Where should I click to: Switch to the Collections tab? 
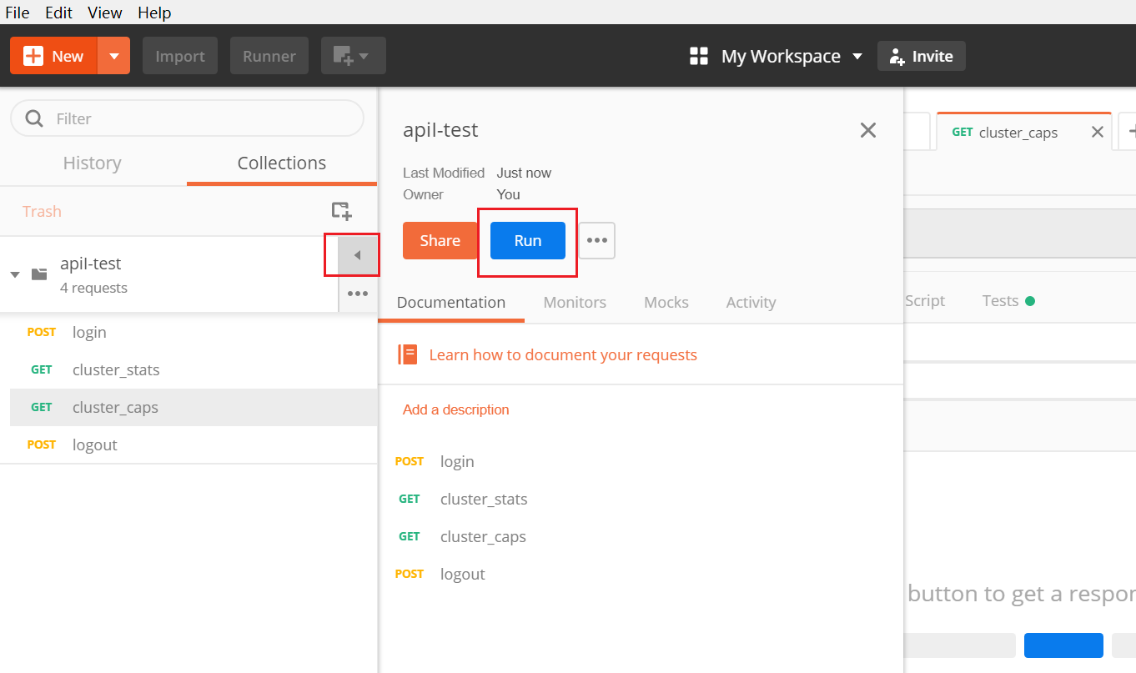282,163
